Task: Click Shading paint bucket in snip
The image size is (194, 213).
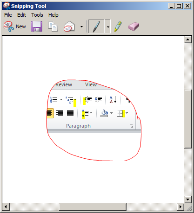Action: tap(104, 113)
